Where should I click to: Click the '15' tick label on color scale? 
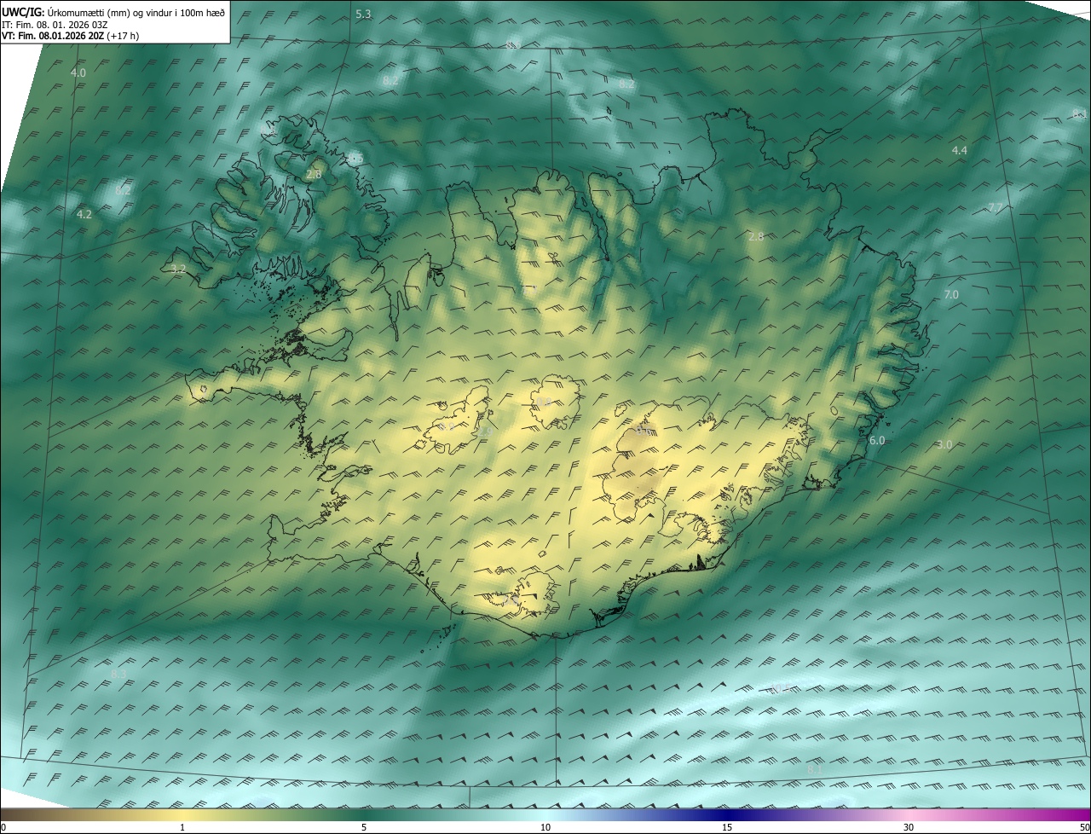[727, 827]
